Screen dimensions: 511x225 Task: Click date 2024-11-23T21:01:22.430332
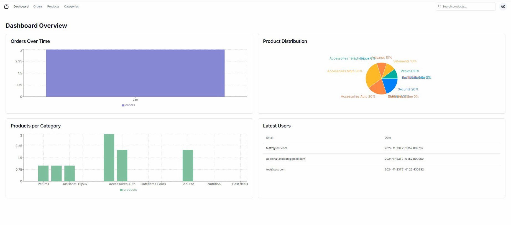[x=404, y=169]
